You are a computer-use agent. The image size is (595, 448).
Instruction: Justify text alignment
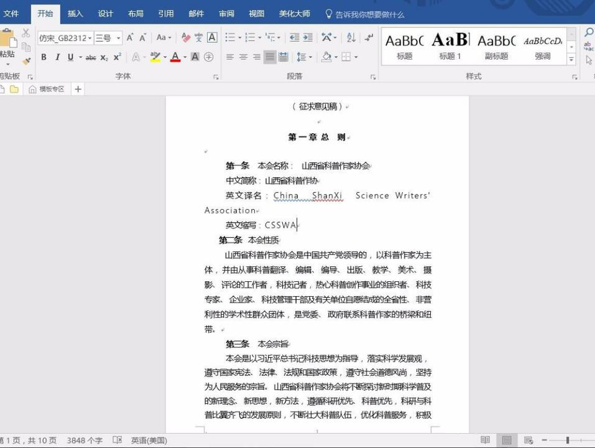pos(270,57)
